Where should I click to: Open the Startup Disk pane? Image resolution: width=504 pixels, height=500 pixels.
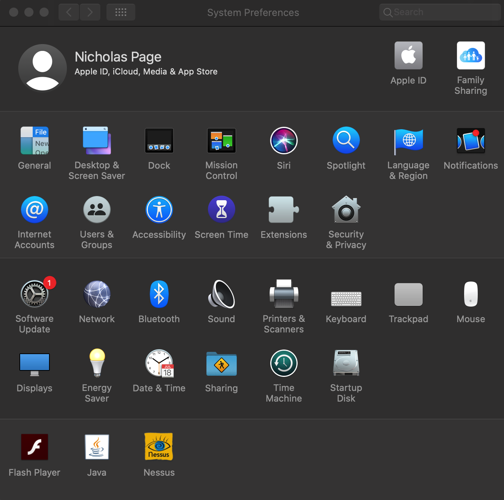pyautogui.click(x=346, y=364)
